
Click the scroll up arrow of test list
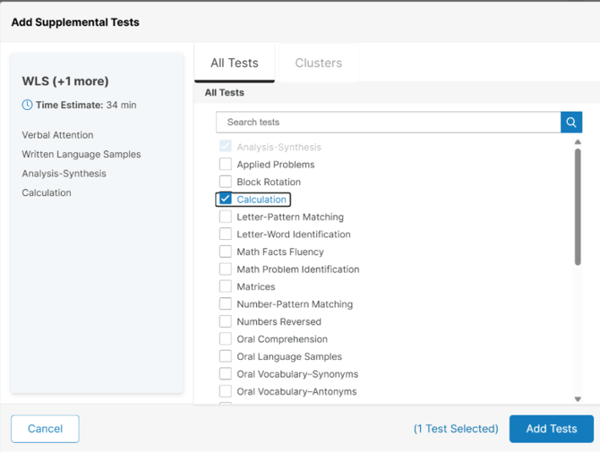pyautogui.click(x=578, y=142)
